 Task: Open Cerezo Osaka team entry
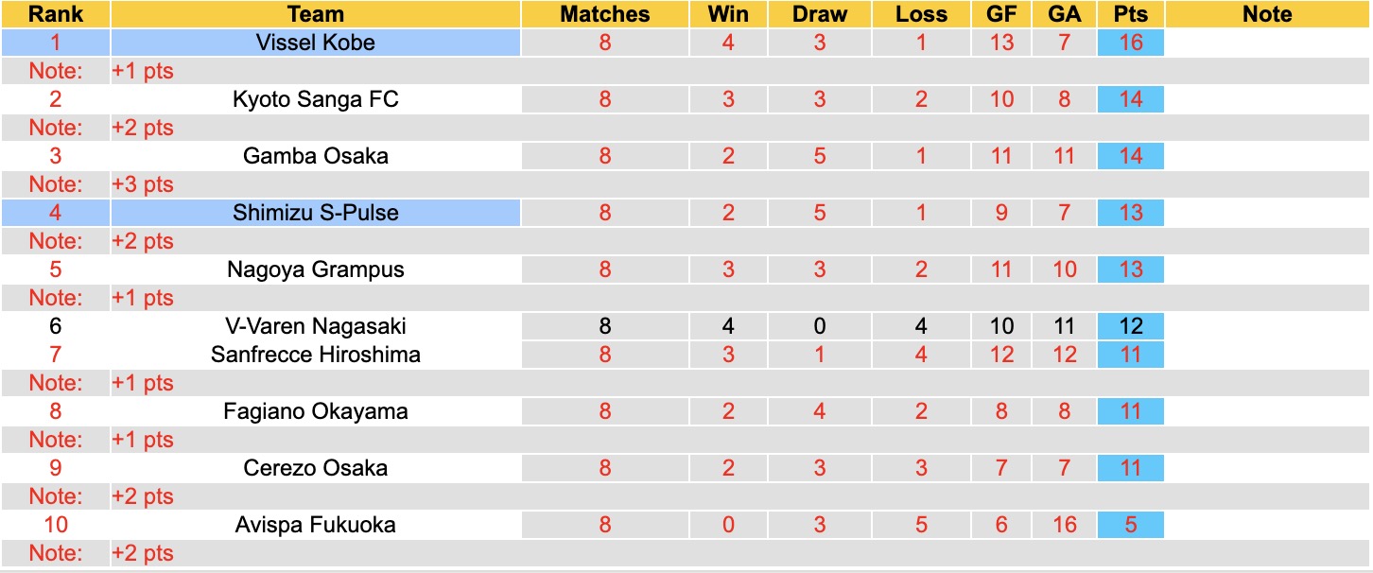point(315,468)
